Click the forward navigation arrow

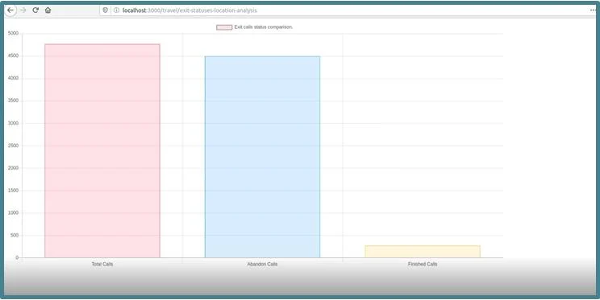click(x=23, y=10)
